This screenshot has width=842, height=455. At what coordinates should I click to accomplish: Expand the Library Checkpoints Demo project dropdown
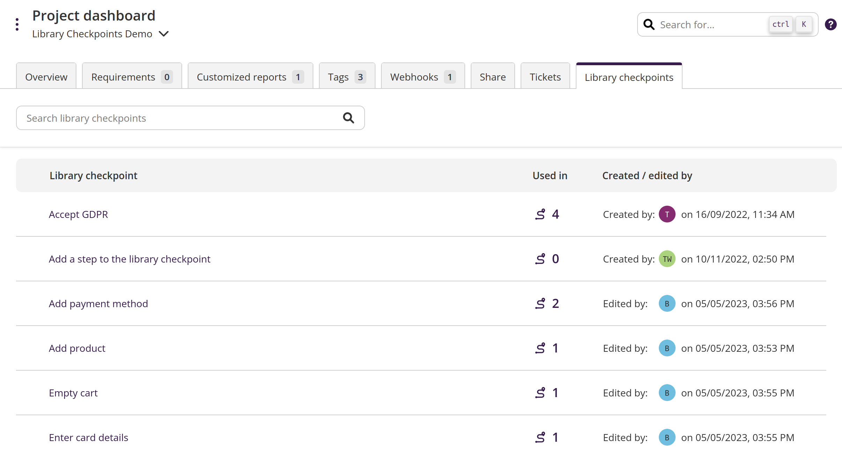pos(165,33)
